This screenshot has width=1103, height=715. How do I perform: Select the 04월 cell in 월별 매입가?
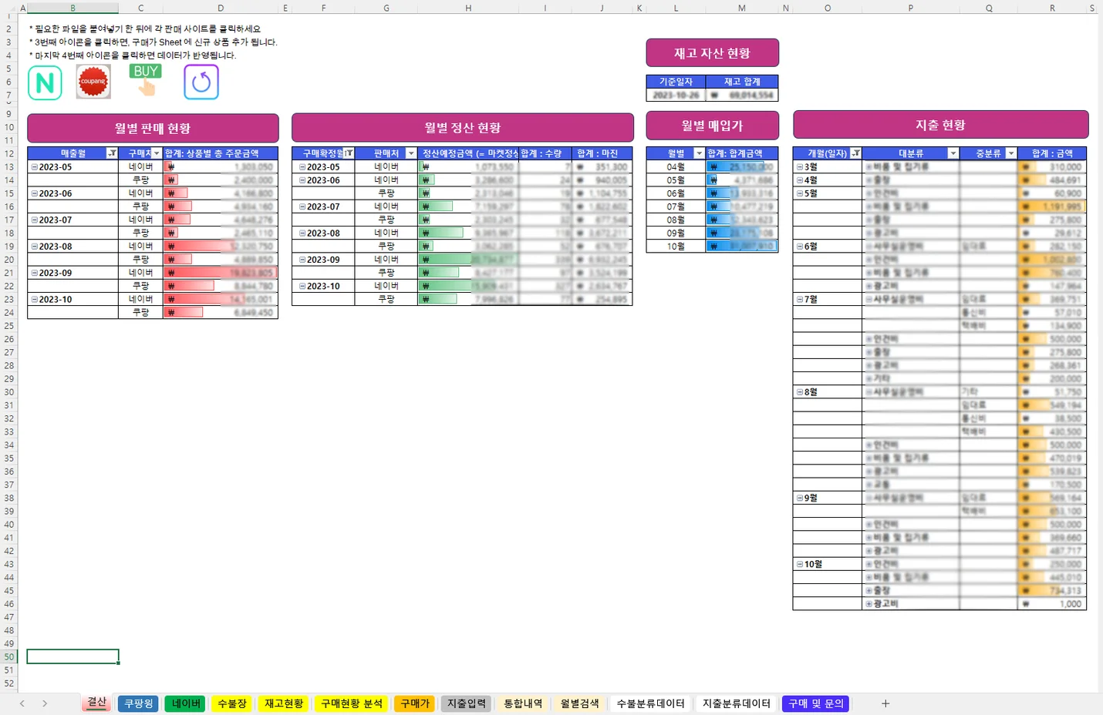[676, 166]
